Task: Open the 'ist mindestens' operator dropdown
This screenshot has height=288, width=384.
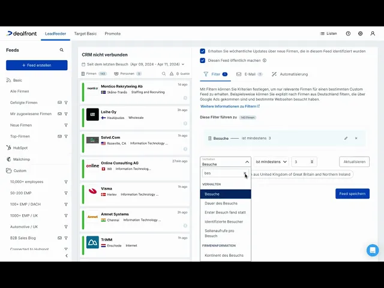Action: [271, 162]
